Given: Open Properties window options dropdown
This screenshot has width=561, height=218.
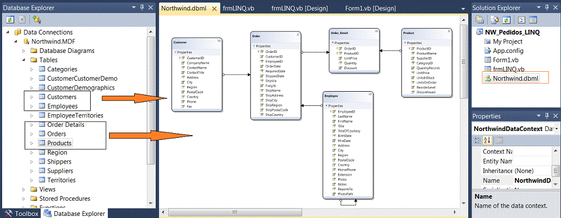Looking at the screenshot, I should [x=538, y=116].
